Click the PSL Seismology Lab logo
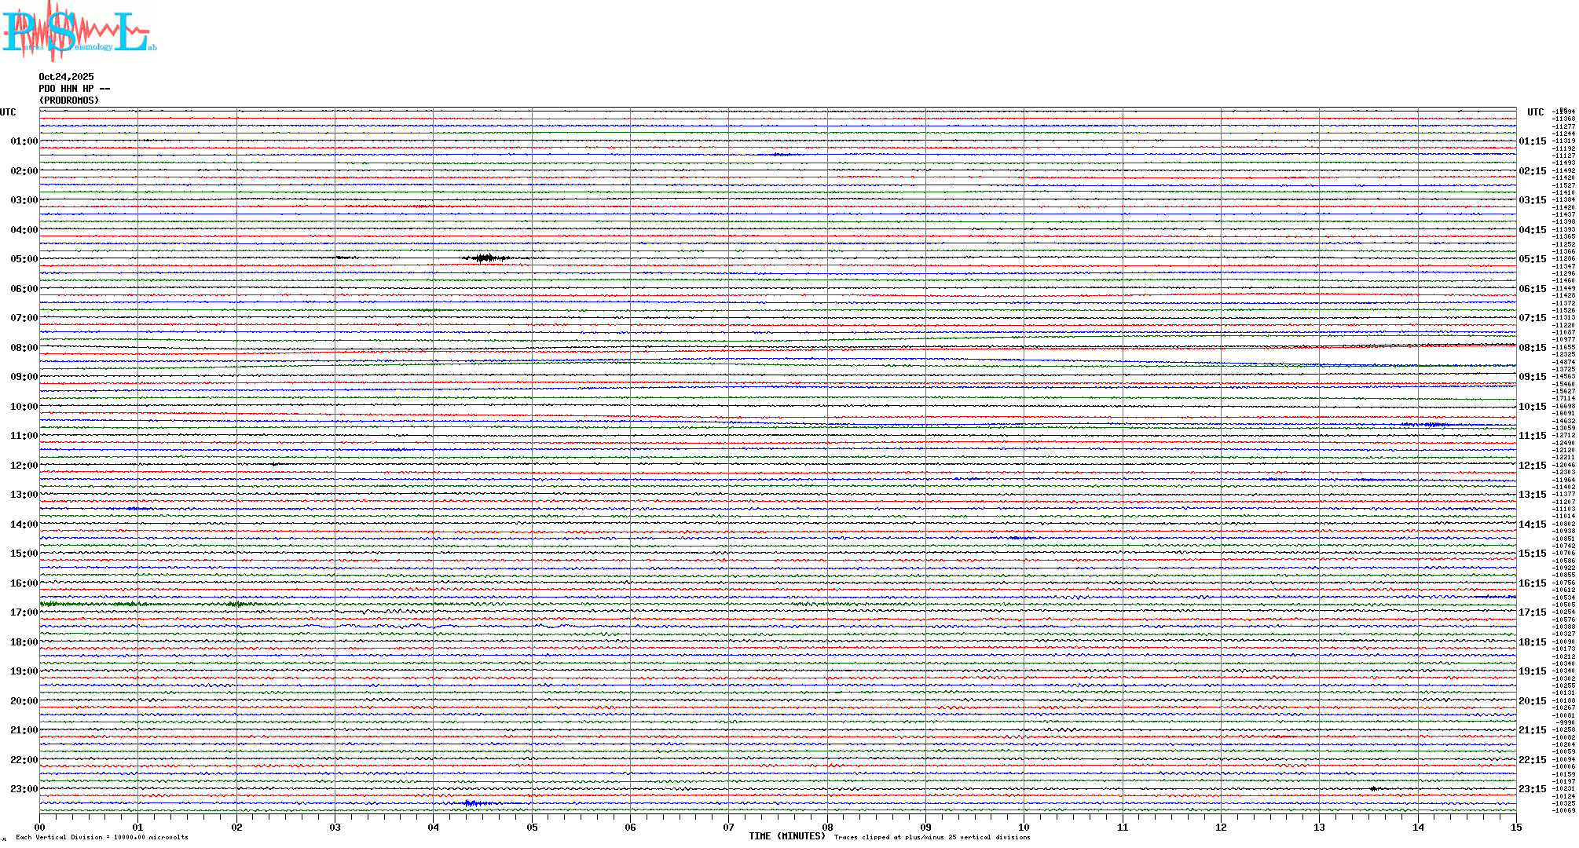Viewport: 1579px width, 848px height. [x=77, y=31]
